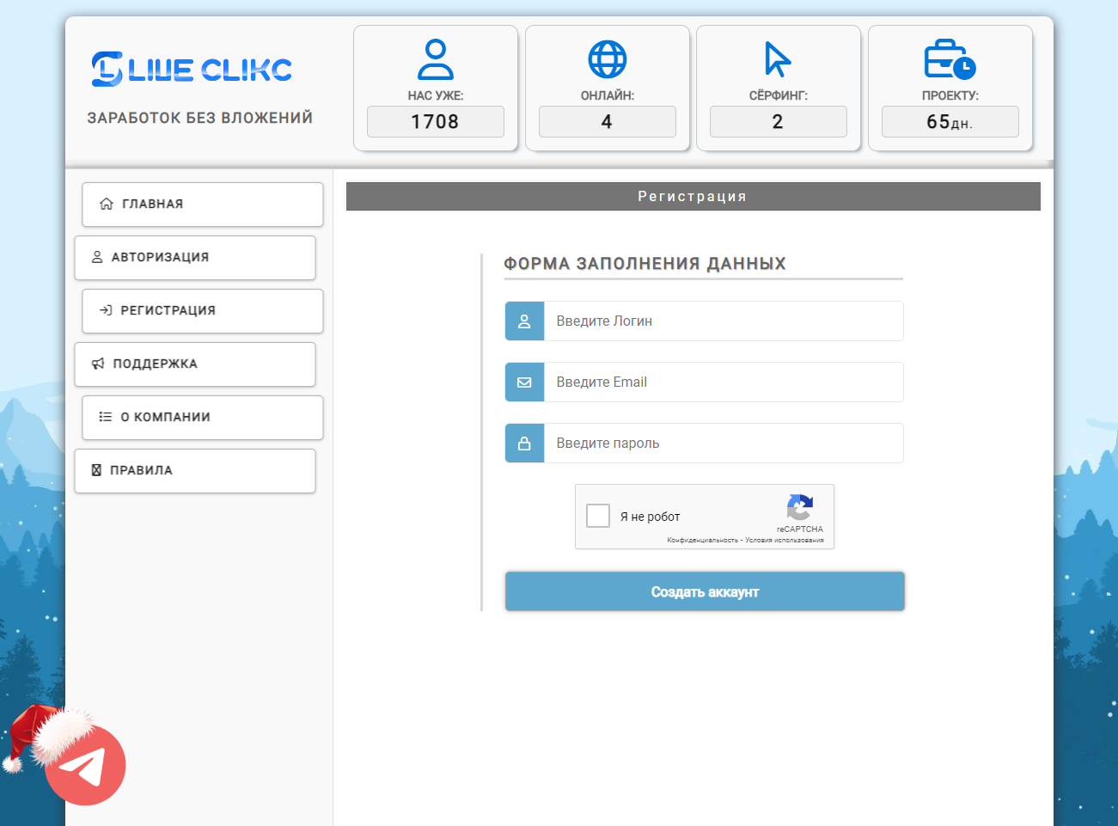Focus the Введите Email field
Screen dimensions: 1118x826
click(x=724, y=382)
